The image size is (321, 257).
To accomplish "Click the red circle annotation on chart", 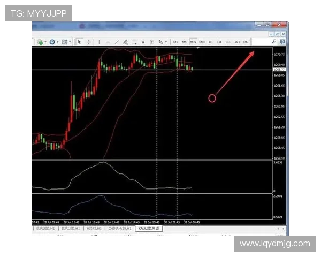I will coord(212,98).
